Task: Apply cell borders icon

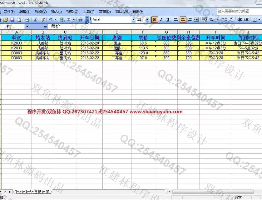Action: click(x=255, y=20)
